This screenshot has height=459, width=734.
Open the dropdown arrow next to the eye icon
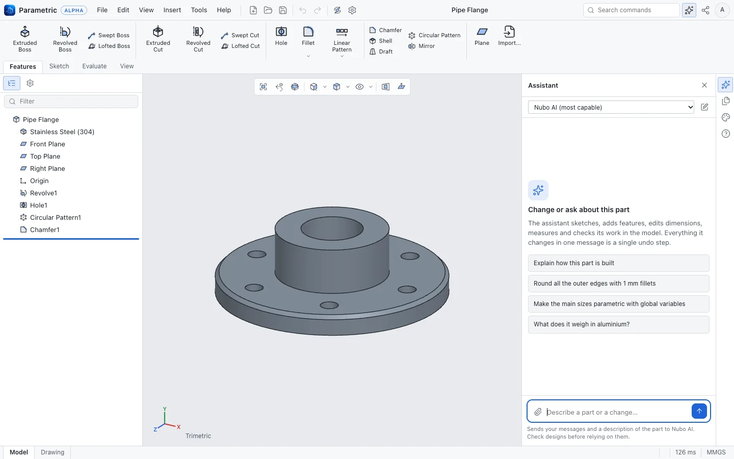click(371, 87)
